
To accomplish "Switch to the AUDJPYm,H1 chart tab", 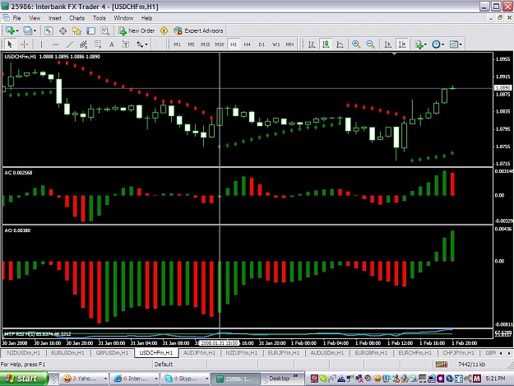I will pos(199,353).
